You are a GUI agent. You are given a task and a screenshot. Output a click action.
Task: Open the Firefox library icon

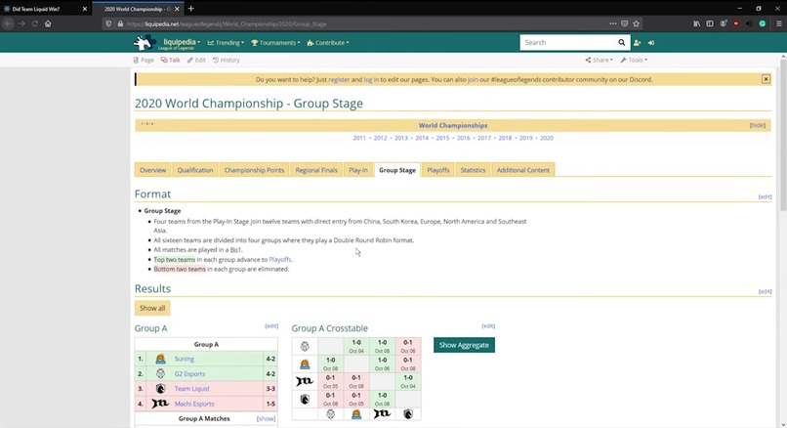tap(696, 23)
